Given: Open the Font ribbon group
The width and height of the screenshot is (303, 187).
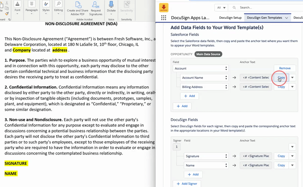Looking at the screenshot, I should [x=17, y=7].
